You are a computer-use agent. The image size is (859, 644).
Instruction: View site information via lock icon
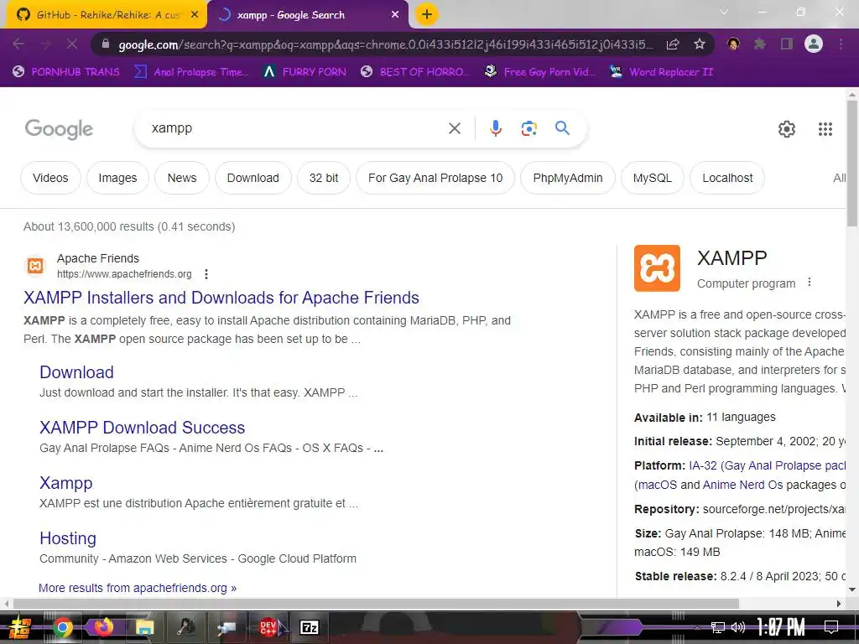pos(106,44)
